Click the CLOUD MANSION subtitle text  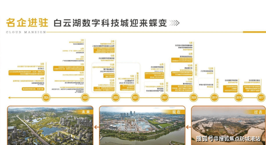coord(26,32)
